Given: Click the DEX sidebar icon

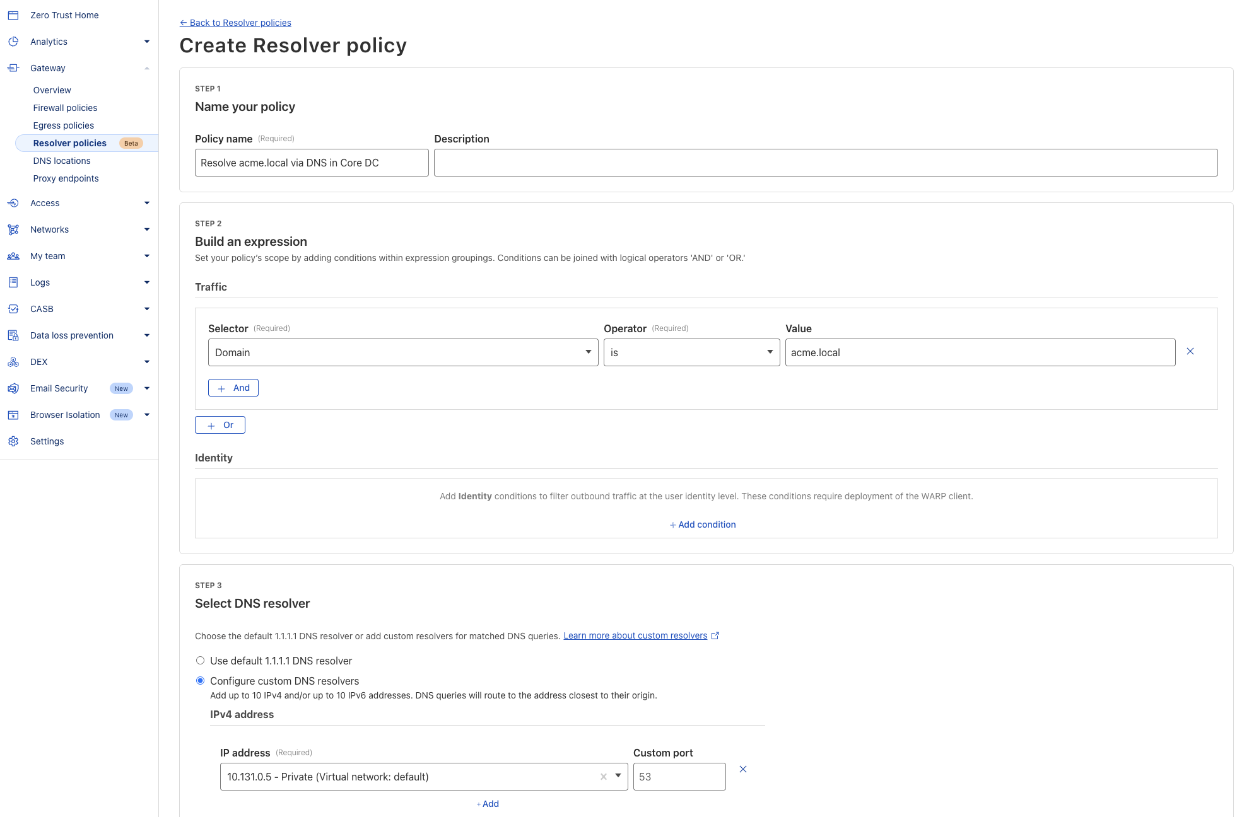Looking at the screenshot, I should tap(13, 362).
